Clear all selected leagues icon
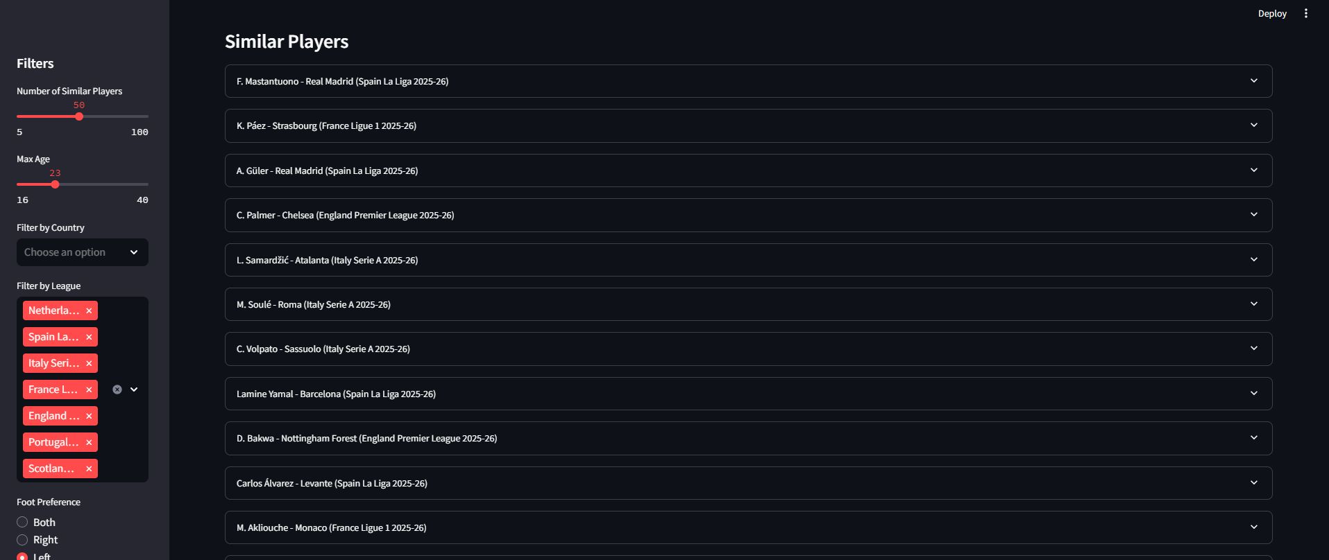 point(117,390)
